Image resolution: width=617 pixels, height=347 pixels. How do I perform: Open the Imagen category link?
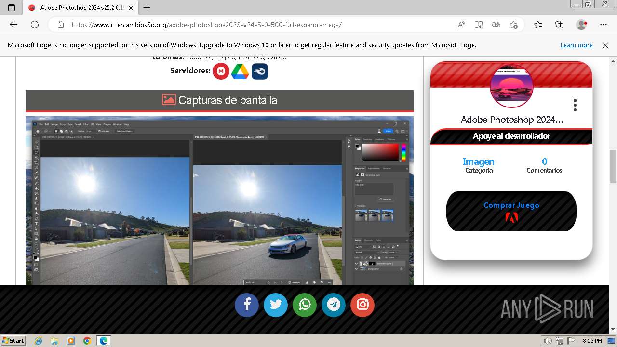click(479, 161)
